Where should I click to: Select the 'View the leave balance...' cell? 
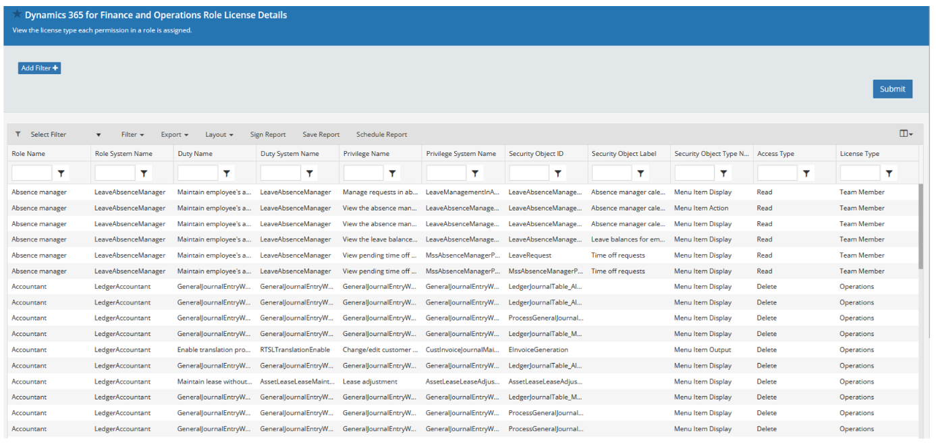pyautogui.click(x=380, y=240)
